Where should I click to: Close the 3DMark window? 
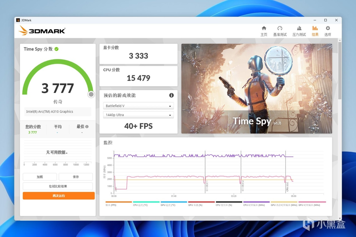point(336,20)
